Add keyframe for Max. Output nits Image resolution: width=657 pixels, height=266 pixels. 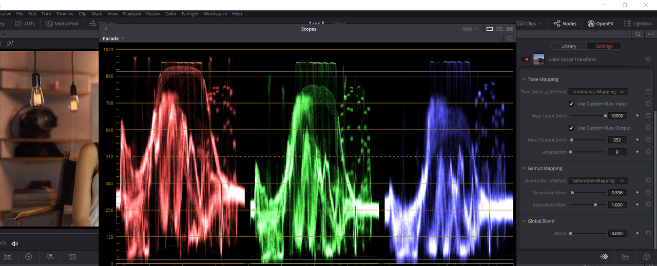coord(637,140)
